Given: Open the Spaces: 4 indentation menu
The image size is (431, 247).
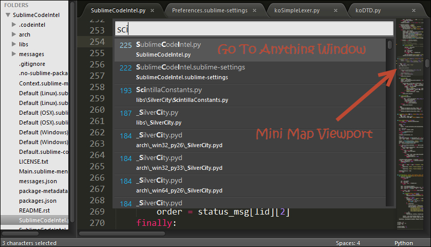Looking at the screenshot, I should [348, 243].
